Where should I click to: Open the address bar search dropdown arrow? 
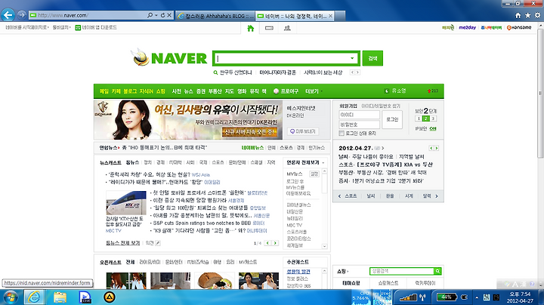[x=156, y=15]
